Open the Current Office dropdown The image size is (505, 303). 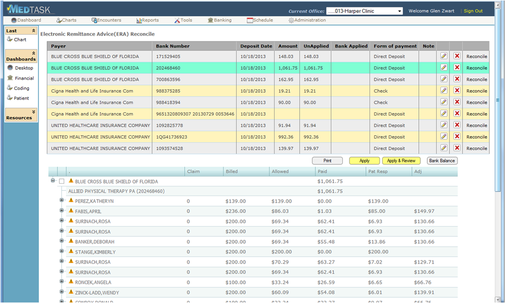(x=364, y=11)
